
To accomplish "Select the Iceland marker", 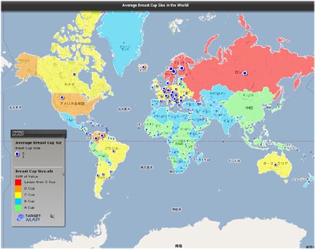I will 143,67.
